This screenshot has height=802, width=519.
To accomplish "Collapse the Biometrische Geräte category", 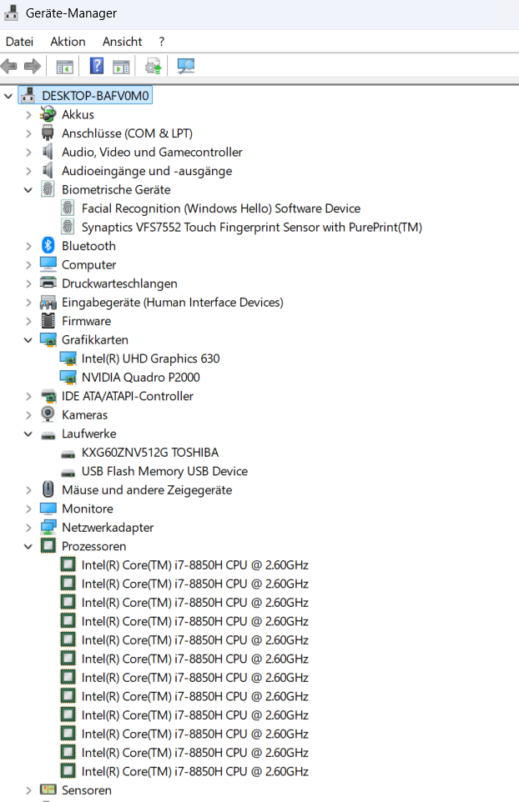I will [x=28, y=190].
